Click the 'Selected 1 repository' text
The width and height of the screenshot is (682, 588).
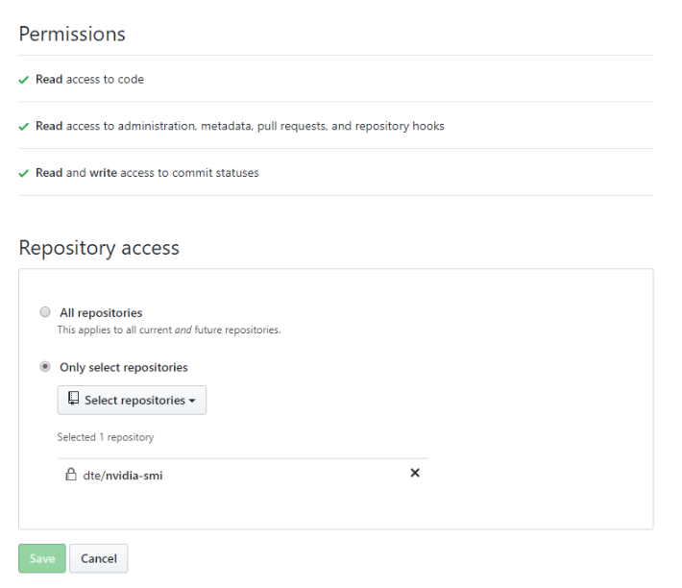[x=106, y=437]
